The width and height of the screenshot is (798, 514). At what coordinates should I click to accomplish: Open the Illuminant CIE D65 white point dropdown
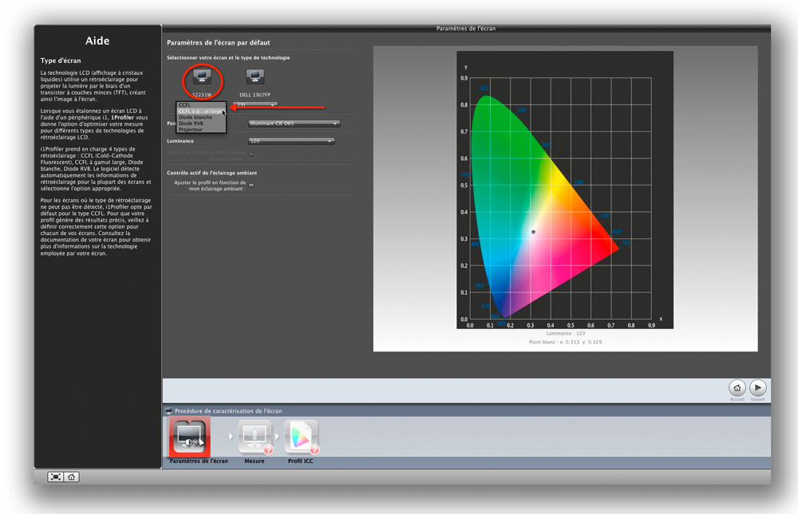[294, 124]
